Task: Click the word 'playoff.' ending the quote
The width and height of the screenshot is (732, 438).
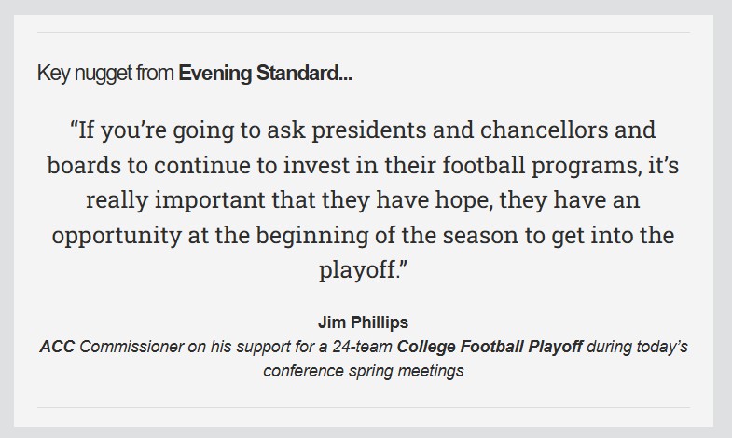Action: click(359, 270)
